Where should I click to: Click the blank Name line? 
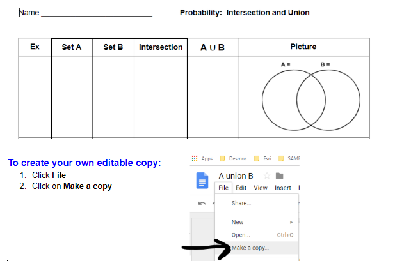[96, 13]
